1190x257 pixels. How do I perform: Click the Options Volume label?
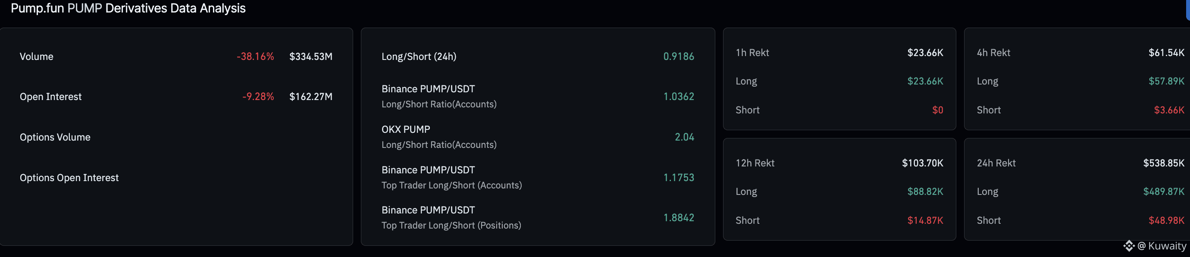(x=55, y=137)
